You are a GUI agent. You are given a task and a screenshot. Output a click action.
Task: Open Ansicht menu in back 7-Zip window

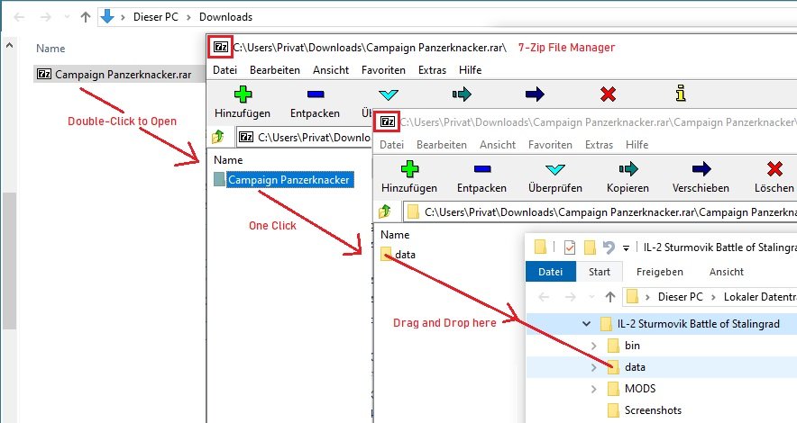coord(331,70)
